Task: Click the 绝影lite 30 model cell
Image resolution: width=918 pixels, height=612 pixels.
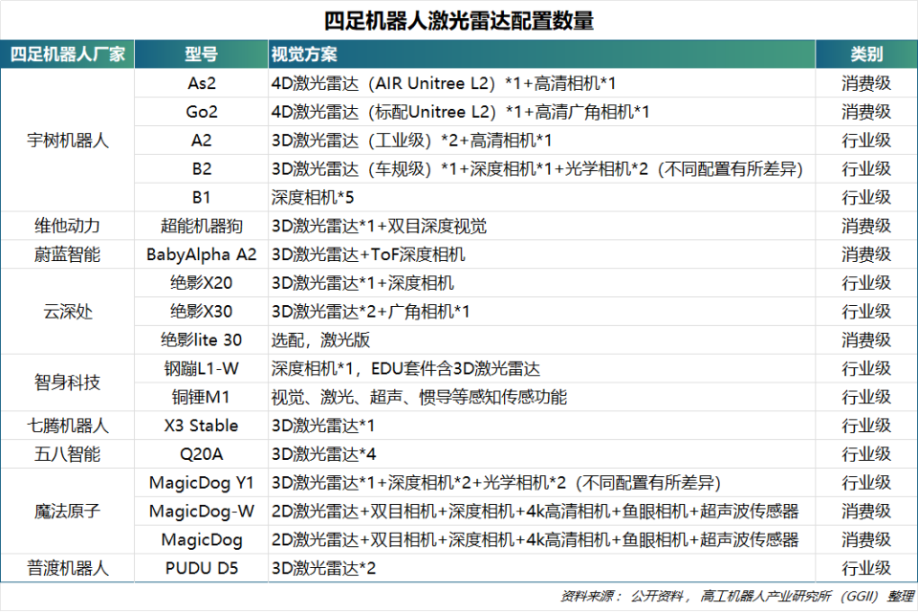Action: [x=202, y=339]
